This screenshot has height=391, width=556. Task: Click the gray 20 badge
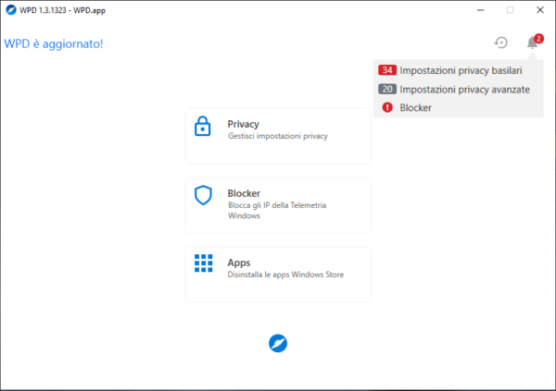(x=387, y=89)
